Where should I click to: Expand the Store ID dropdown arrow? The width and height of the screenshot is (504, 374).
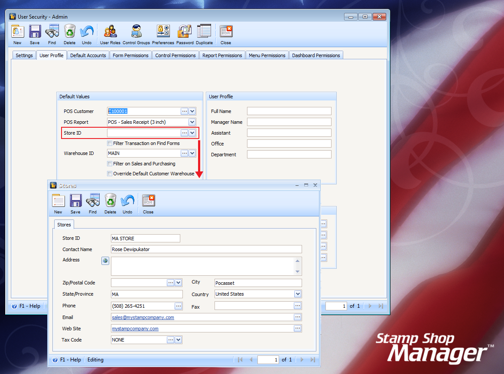click(x=192, y=133)
